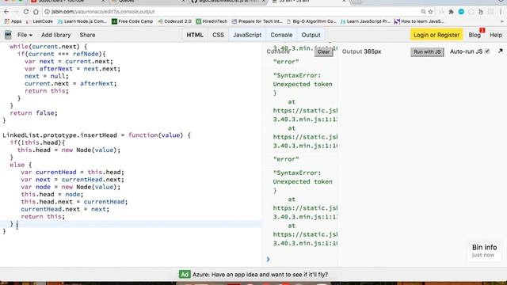The width and height of the screenshot is (507, 285).
Task: Go to browser home page icon
Action: click(36, 12)
